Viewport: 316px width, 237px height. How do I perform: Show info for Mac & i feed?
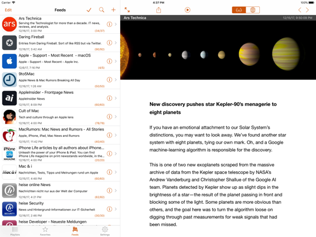tap(109, 172)
